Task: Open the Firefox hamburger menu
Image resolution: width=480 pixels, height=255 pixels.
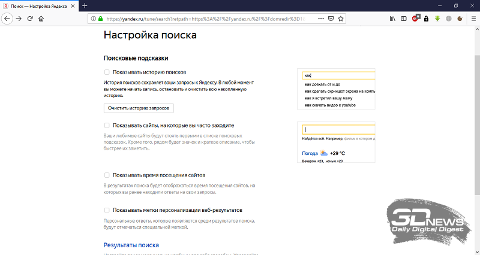Action: 473,19
